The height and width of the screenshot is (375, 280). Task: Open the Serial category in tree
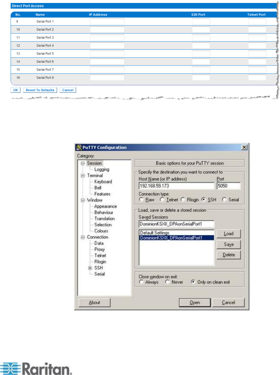100,274
